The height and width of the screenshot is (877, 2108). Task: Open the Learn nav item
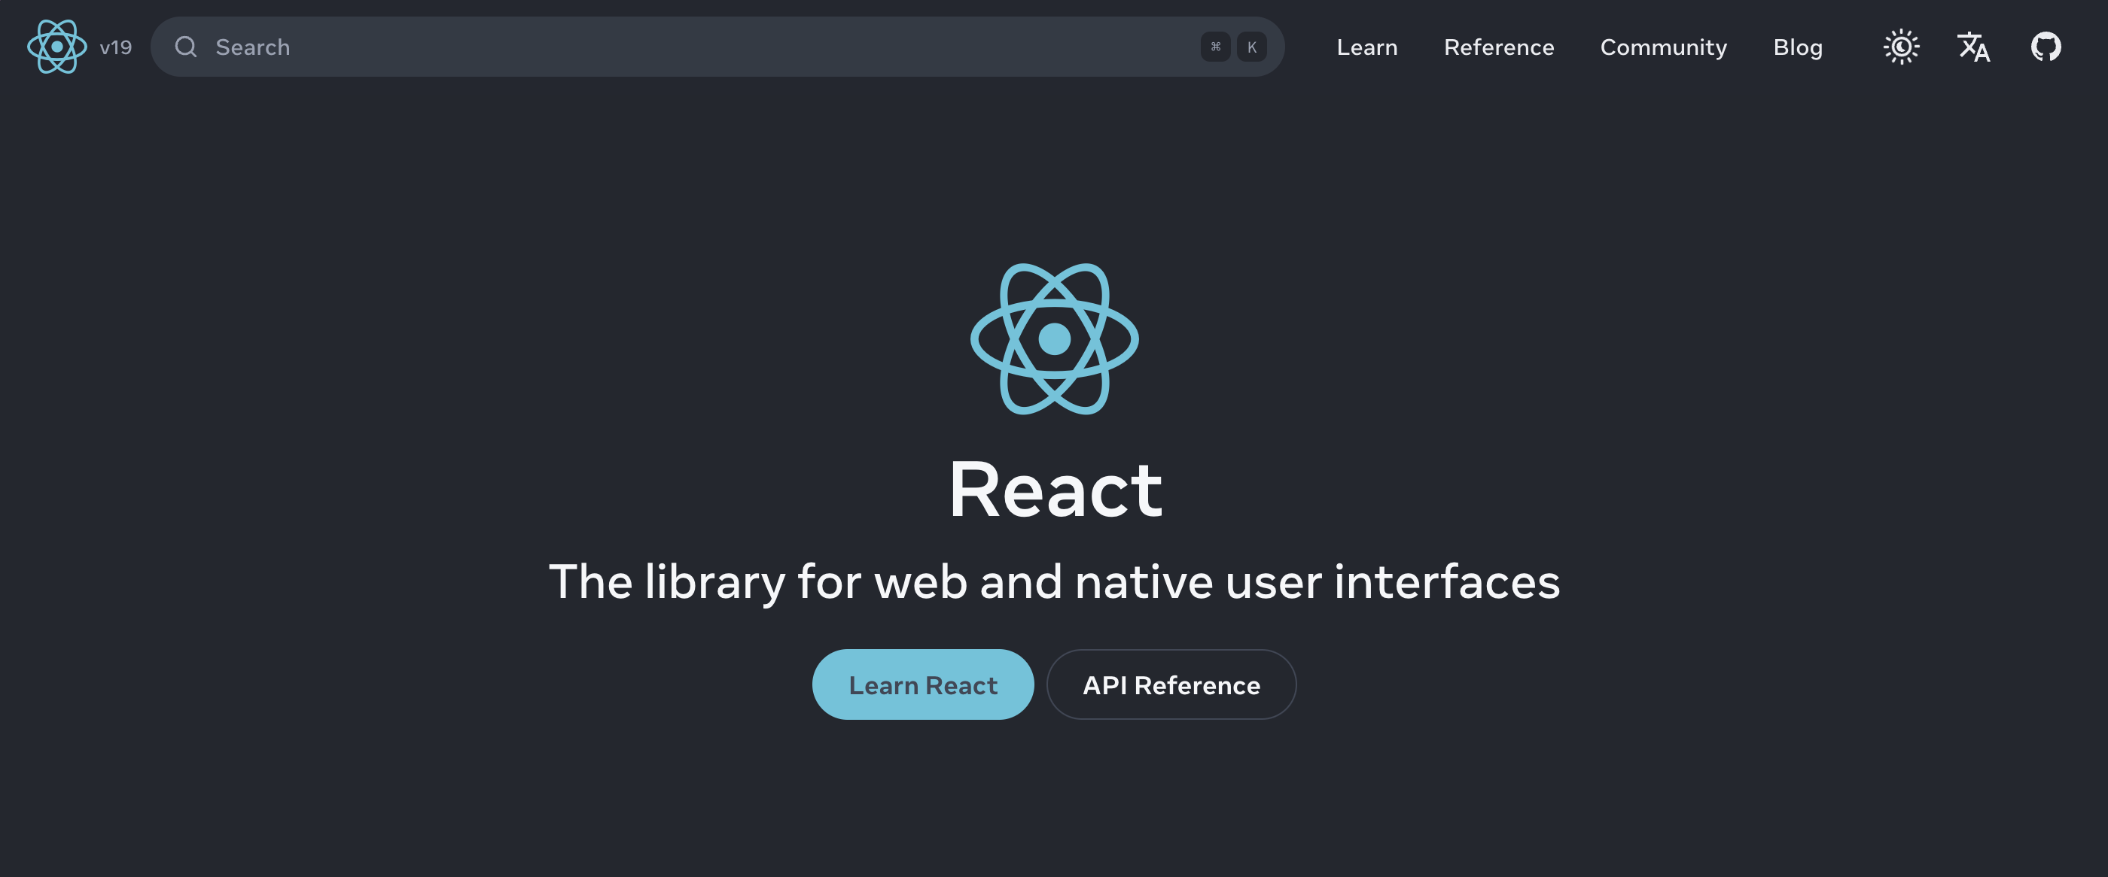1366,47
